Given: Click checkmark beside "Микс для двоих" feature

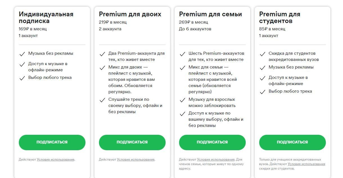Looking at the screenshot, I should pyautogui.click(x=102, y=68).
